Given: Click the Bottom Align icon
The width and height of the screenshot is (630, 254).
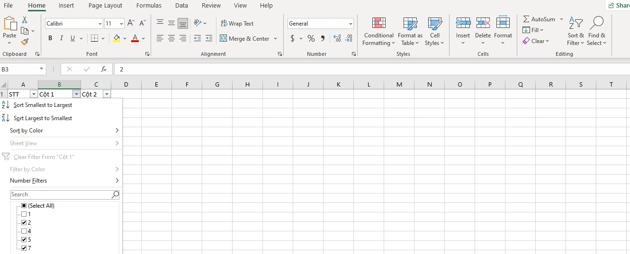Looking at the screenshot, I should point(183,23).
